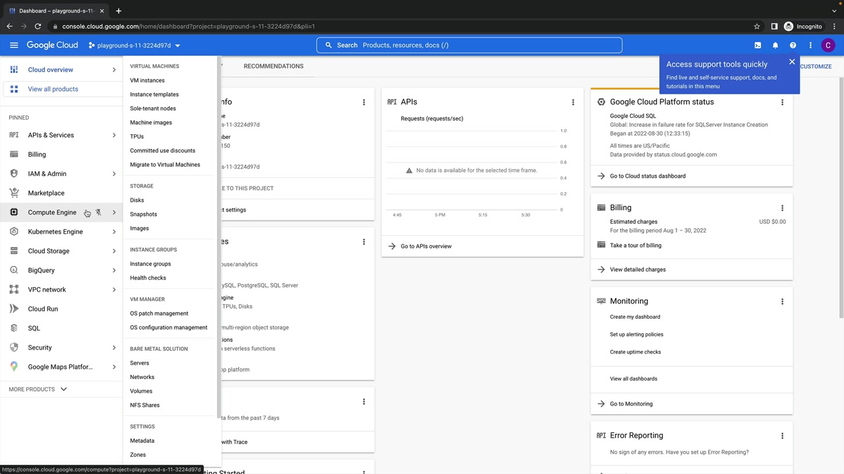Choose Instance templates in the submenu
Viewport: 844px width, 474px height.
[154, 95]
